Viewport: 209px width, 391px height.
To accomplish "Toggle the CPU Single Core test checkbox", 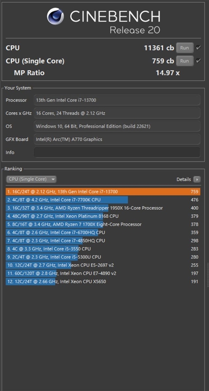I will click(198, 61).
